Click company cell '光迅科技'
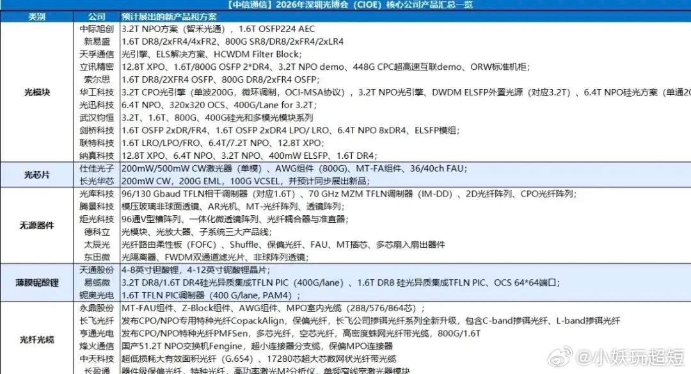Viewport: 691px width, 374px height. [97, 105]
